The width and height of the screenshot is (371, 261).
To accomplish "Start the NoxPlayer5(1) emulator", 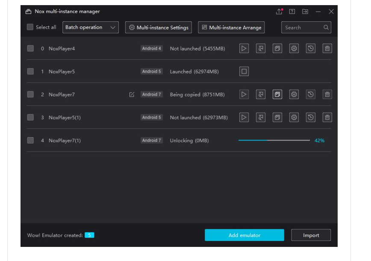I will coord(244,117).
